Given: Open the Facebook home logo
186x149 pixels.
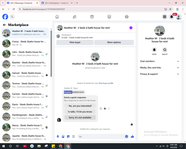Looking at the screenshot, I should (5, 17).
